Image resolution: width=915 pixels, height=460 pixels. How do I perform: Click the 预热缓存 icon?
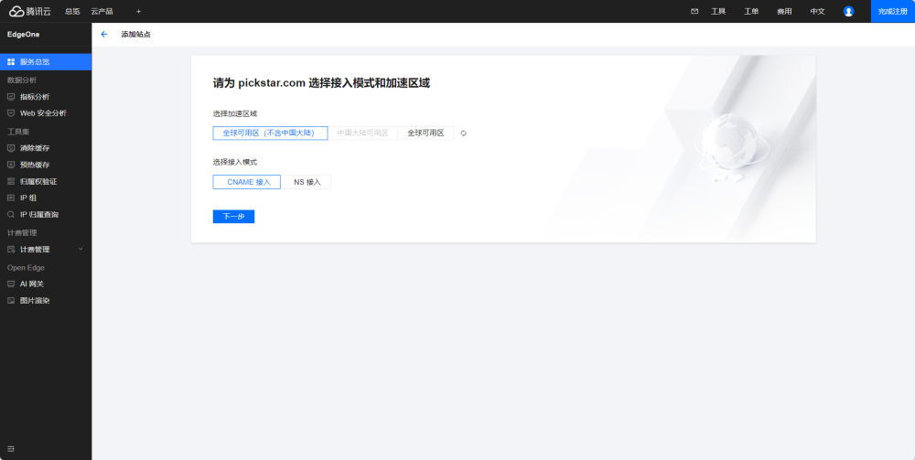[x=11, y=165]
